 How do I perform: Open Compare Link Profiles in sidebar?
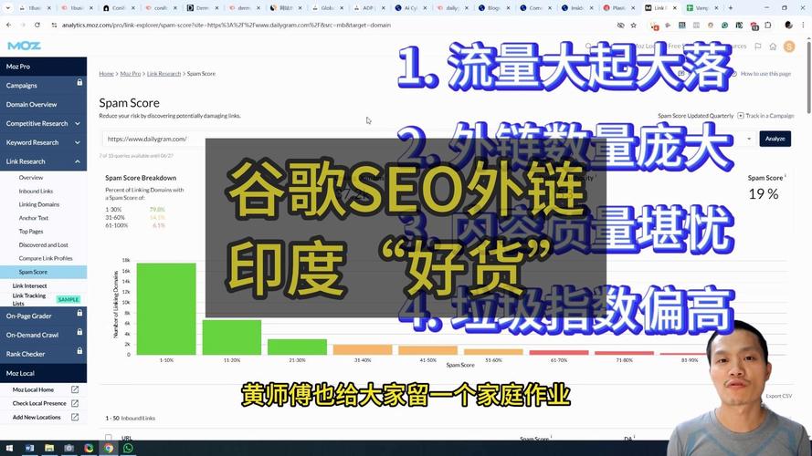46,258
